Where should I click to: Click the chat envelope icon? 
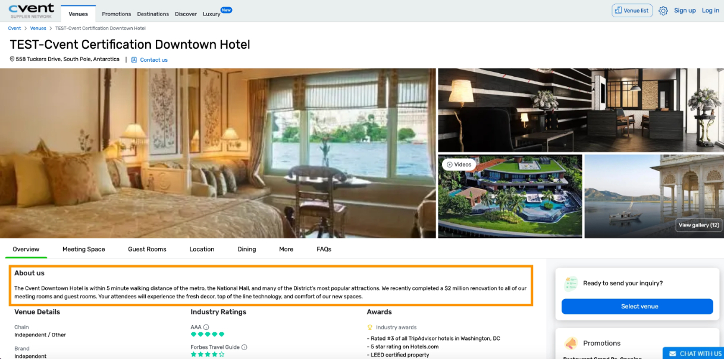point(673,354)
